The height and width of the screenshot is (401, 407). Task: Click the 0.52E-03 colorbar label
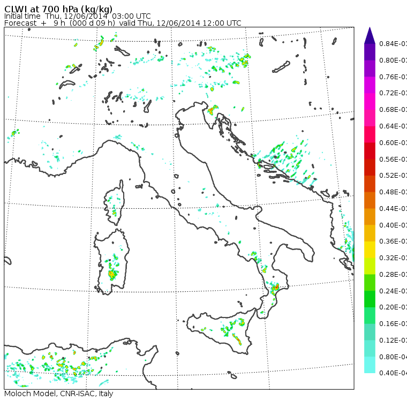393,176
